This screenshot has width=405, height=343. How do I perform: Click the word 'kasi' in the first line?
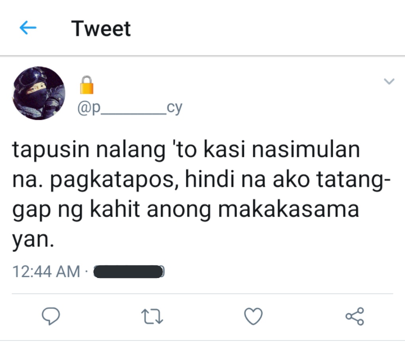[x=224, y=149]
